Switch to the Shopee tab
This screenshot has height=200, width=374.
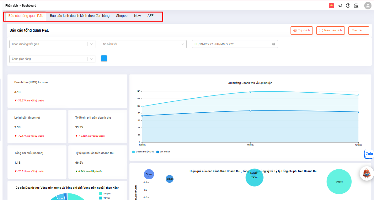click(x=122, y=16)
